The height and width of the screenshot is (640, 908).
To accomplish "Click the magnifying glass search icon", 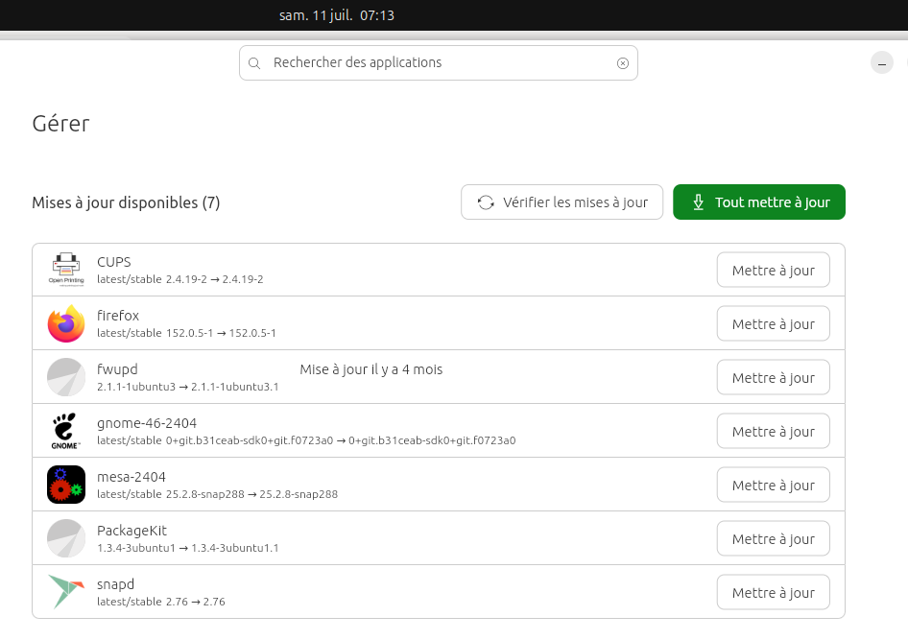I will (254, 63).
